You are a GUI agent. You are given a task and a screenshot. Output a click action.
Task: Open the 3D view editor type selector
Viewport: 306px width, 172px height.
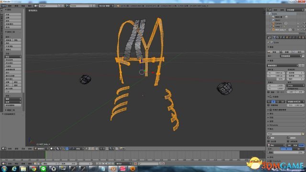click(x=4, y=149)
